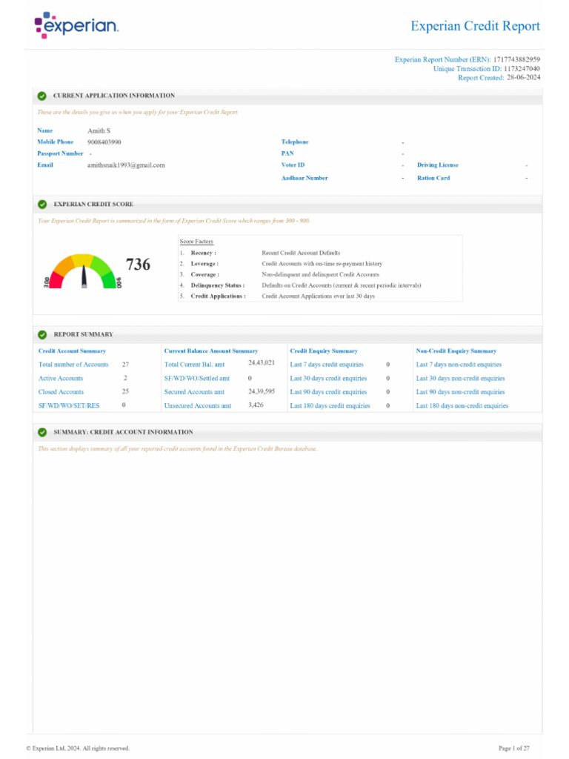Click the Page 1 of 27 footer
Image resolution: width=569 pixels, height=759 pixels.
(x=514, y=749)
